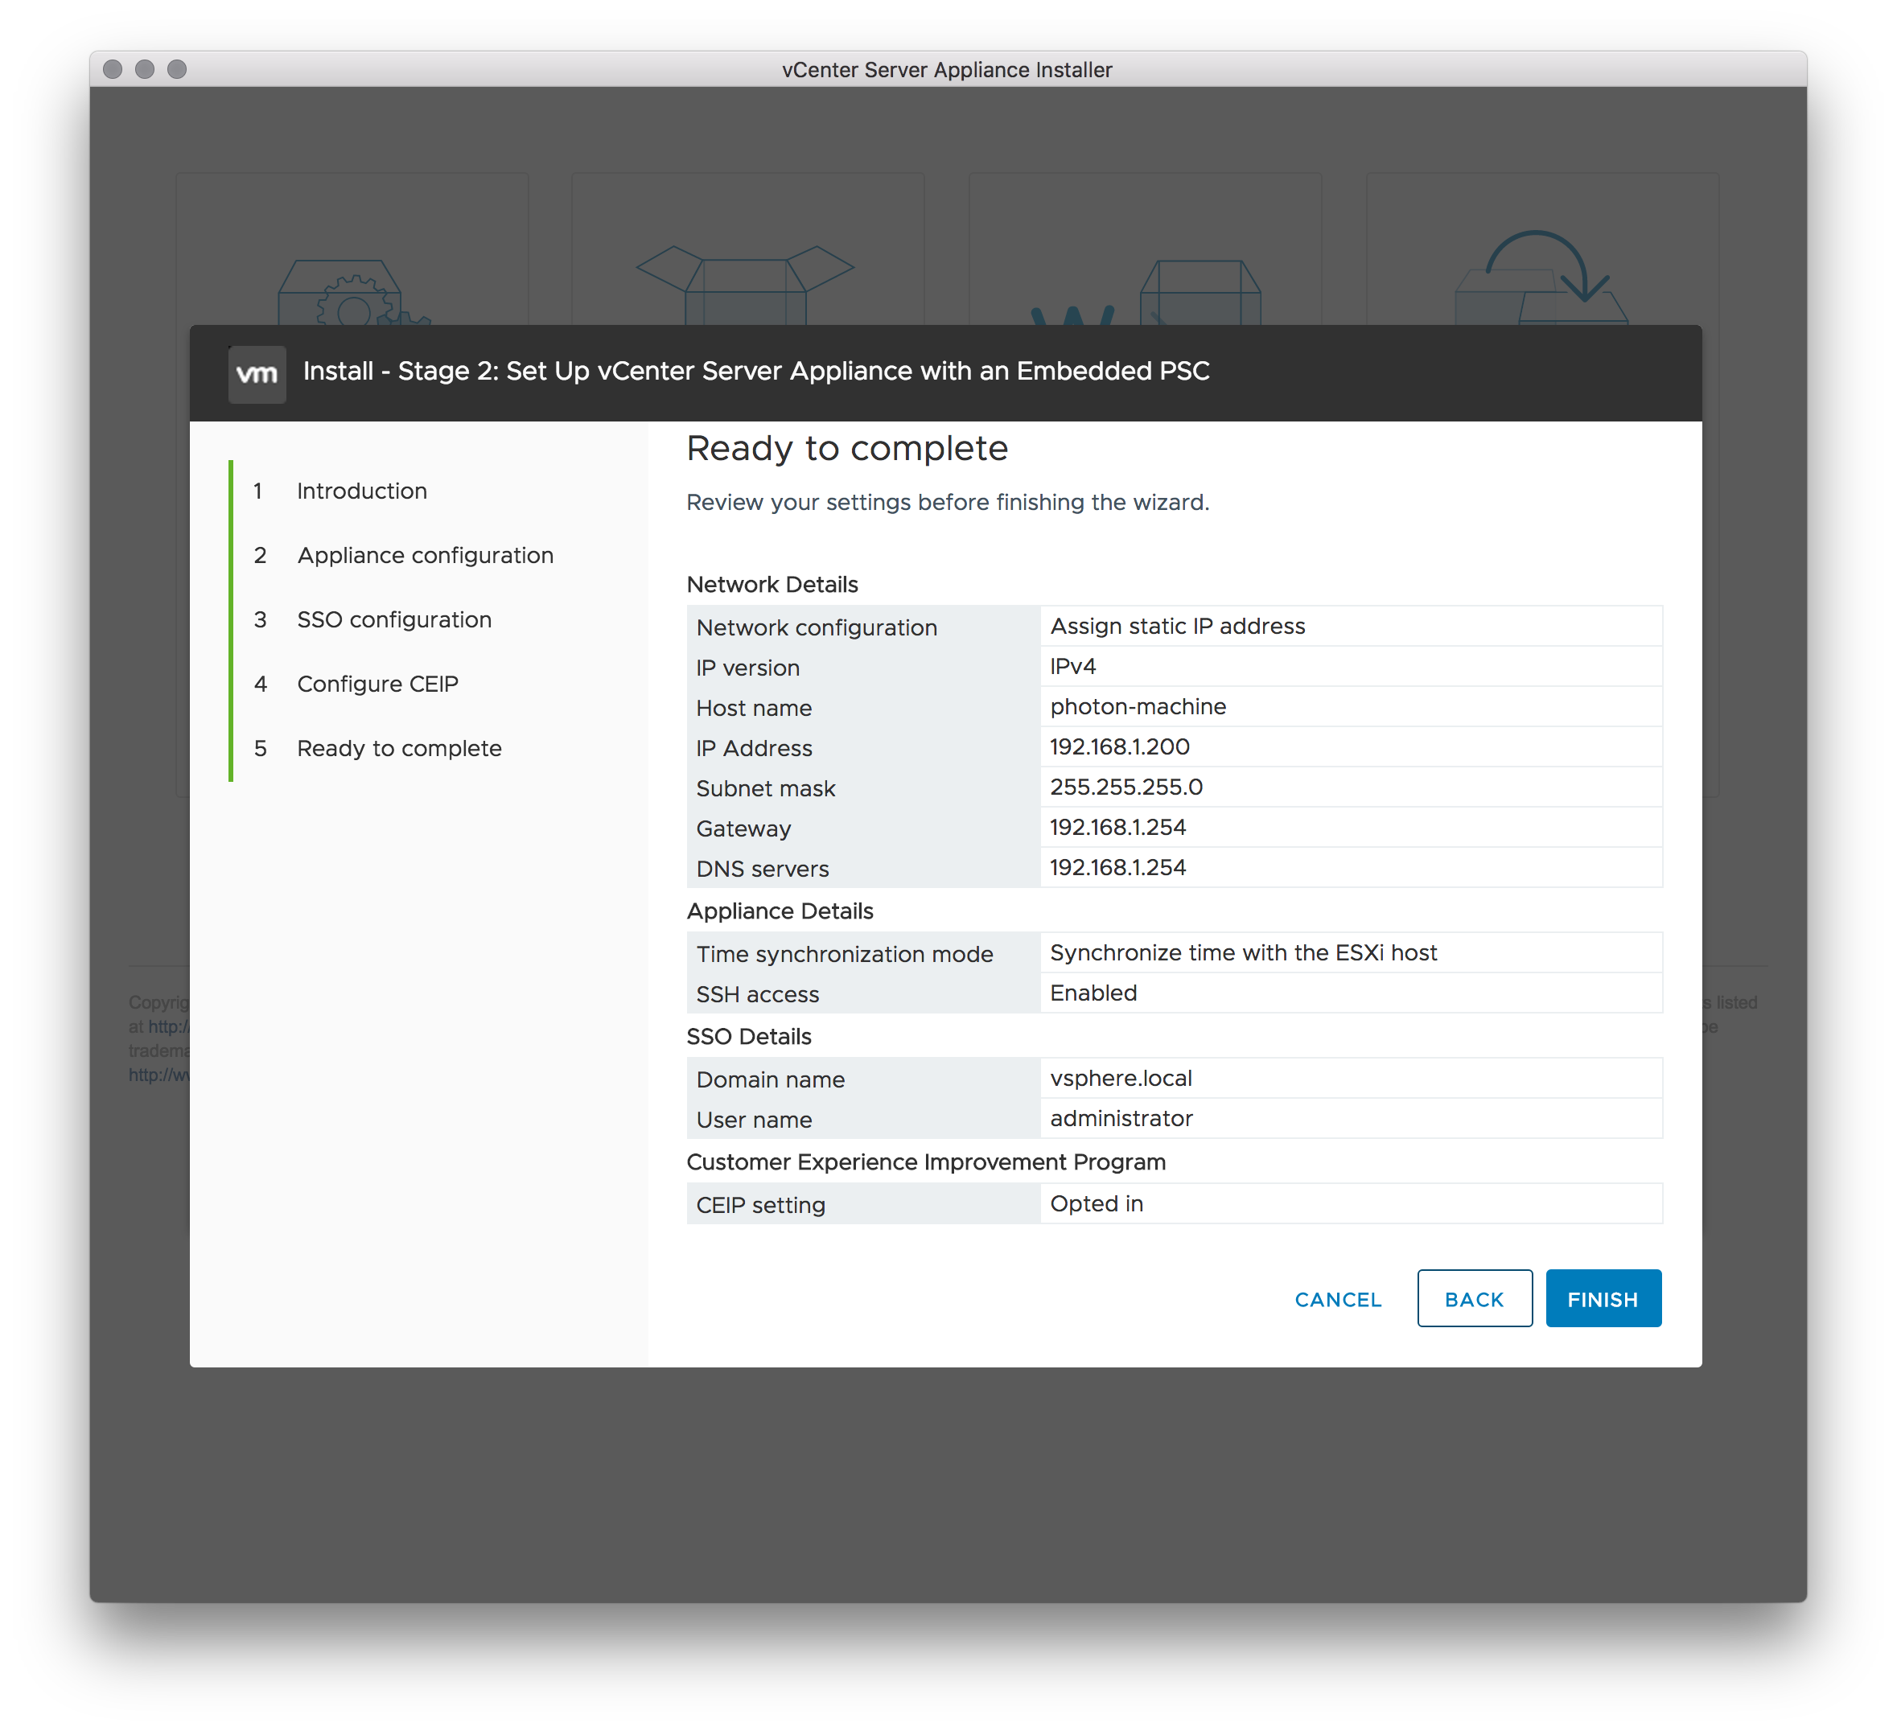This screenshot has height=1731, width=1897.
Task: Click the 'User name' label
Action: [753, 1120]
